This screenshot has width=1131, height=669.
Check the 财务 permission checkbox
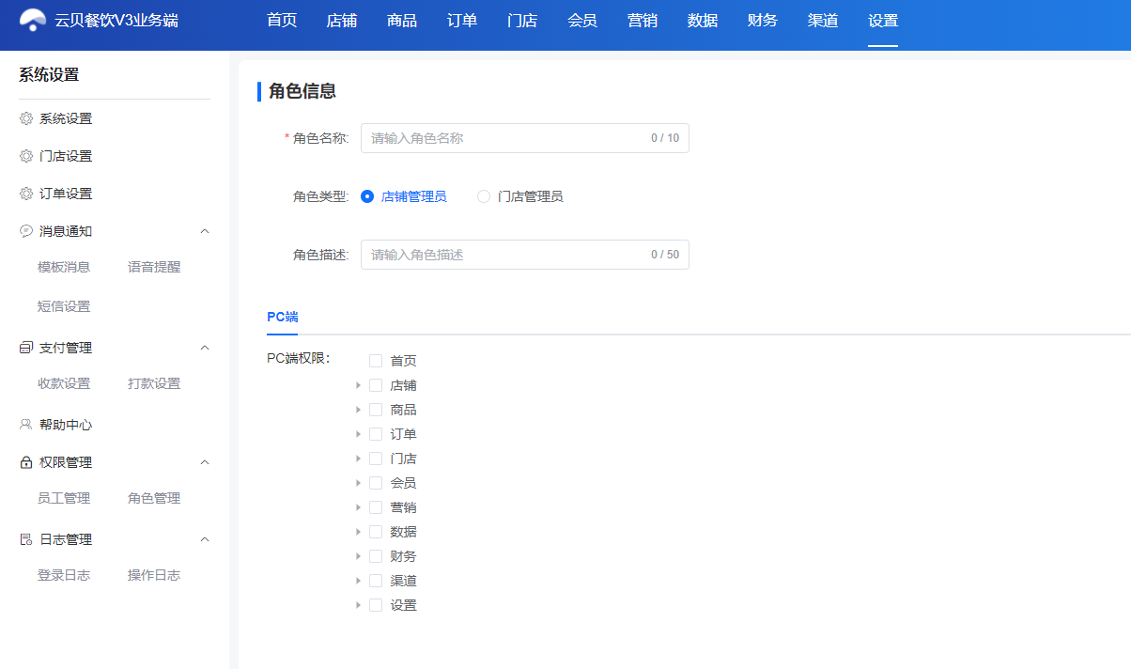376,556
